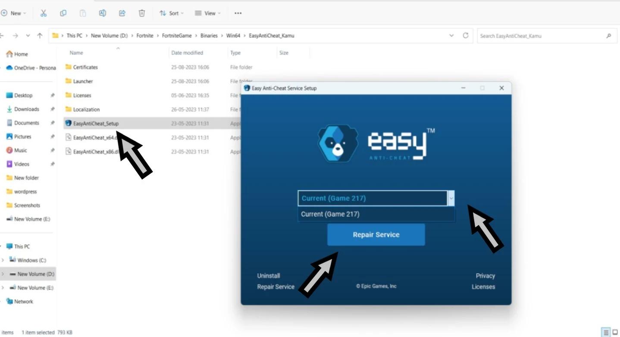
Task: Open the View menu
Action: [x=207, y=13]
